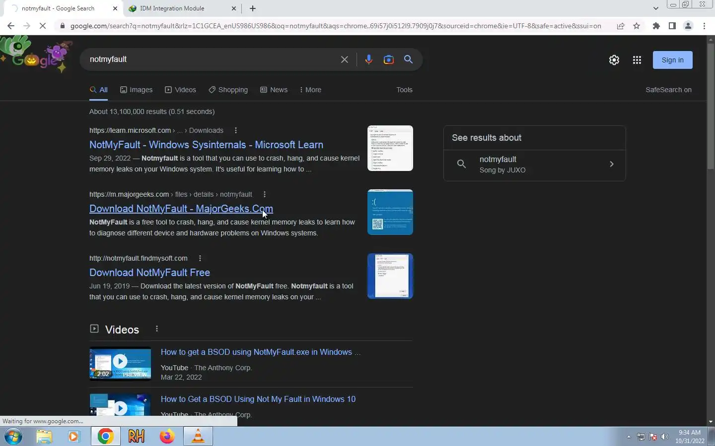
Task: Play the 2:02 BSOD video preview thumbnail
Action: click(x=120, y=364)
